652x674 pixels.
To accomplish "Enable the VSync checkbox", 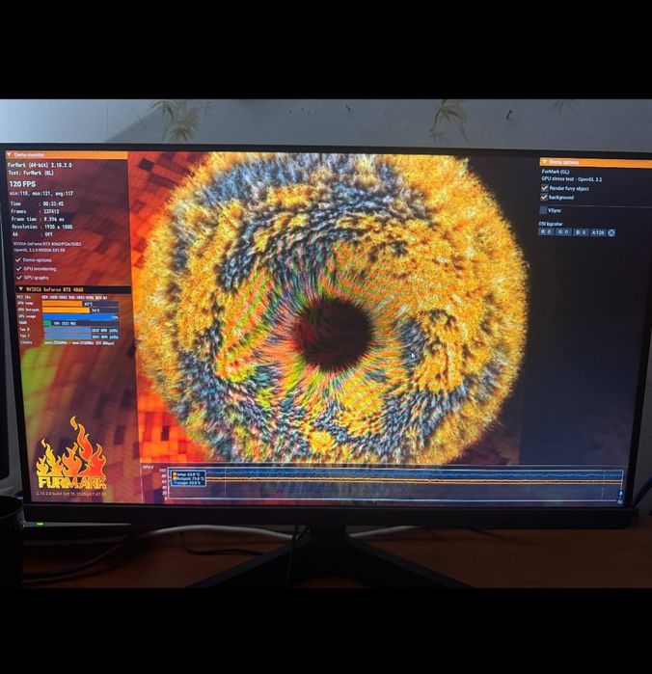I will (544, 210).
